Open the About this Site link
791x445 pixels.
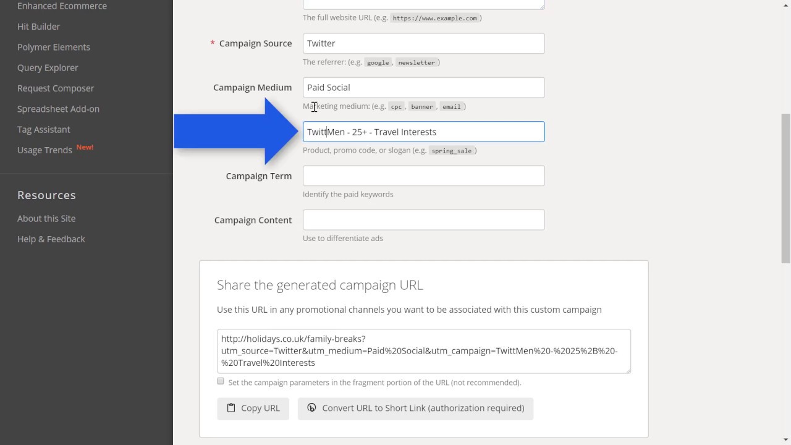coord(46,218)
